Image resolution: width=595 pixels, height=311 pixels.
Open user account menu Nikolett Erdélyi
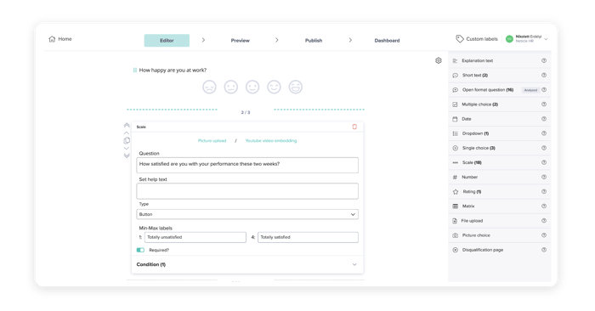coord(527,39)
